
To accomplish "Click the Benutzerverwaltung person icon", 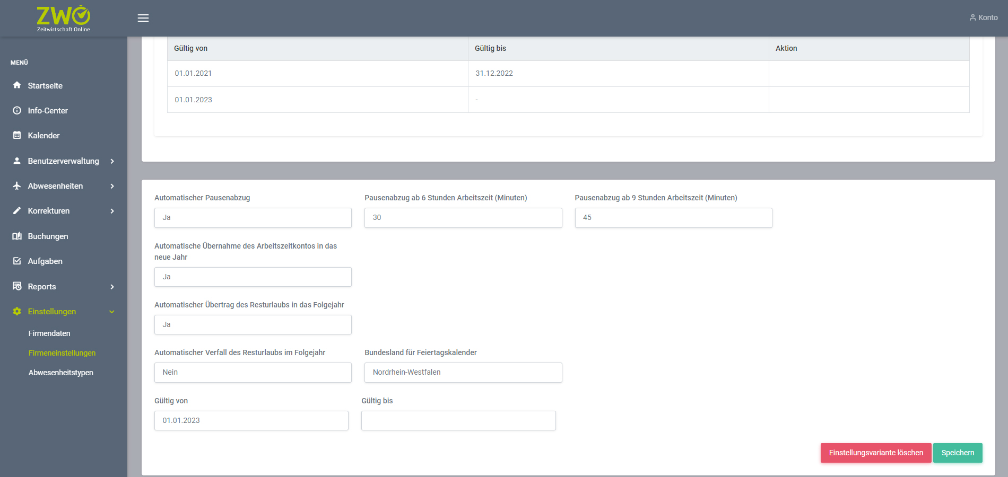I will tap(17, 161).
